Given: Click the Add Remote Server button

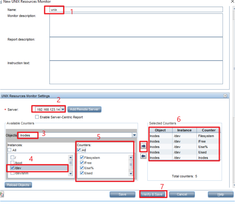Looking at the screenshot, I should click(x=84, y=109).
